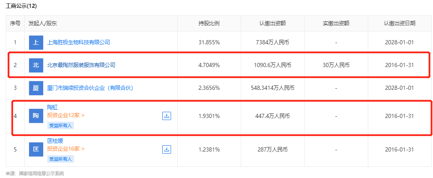The height and width of the screenshot is (178, 433).
Task: Open 厦门市瑞续投资合伙企业 link
Action: pyautogui.click(x=91, y=88)
